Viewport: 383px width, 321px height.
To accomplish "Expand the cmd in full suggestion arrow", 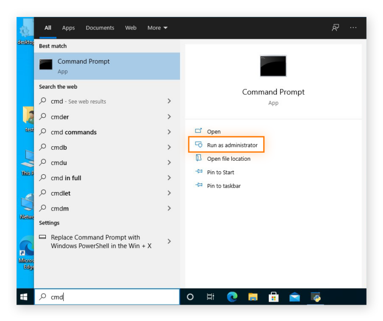I will 169,178.
